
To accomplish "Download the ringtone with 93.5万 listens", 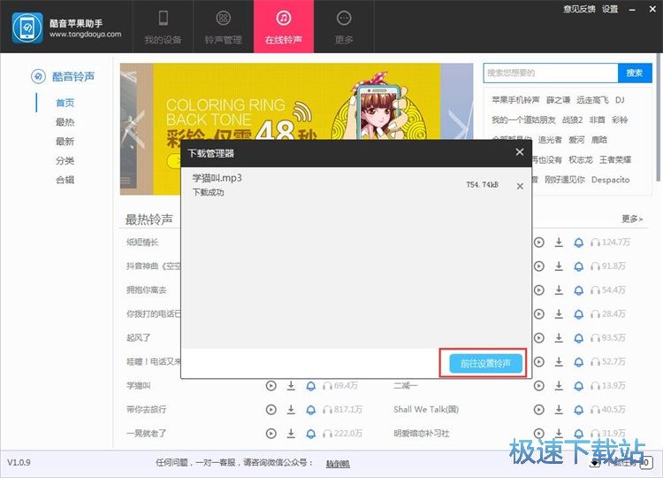I will [559, 338].
